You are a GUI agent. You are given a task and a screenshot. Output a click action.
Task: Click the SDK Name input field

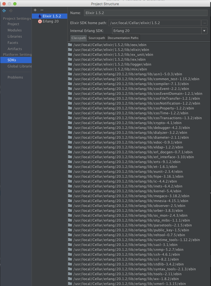pos(145,13)
